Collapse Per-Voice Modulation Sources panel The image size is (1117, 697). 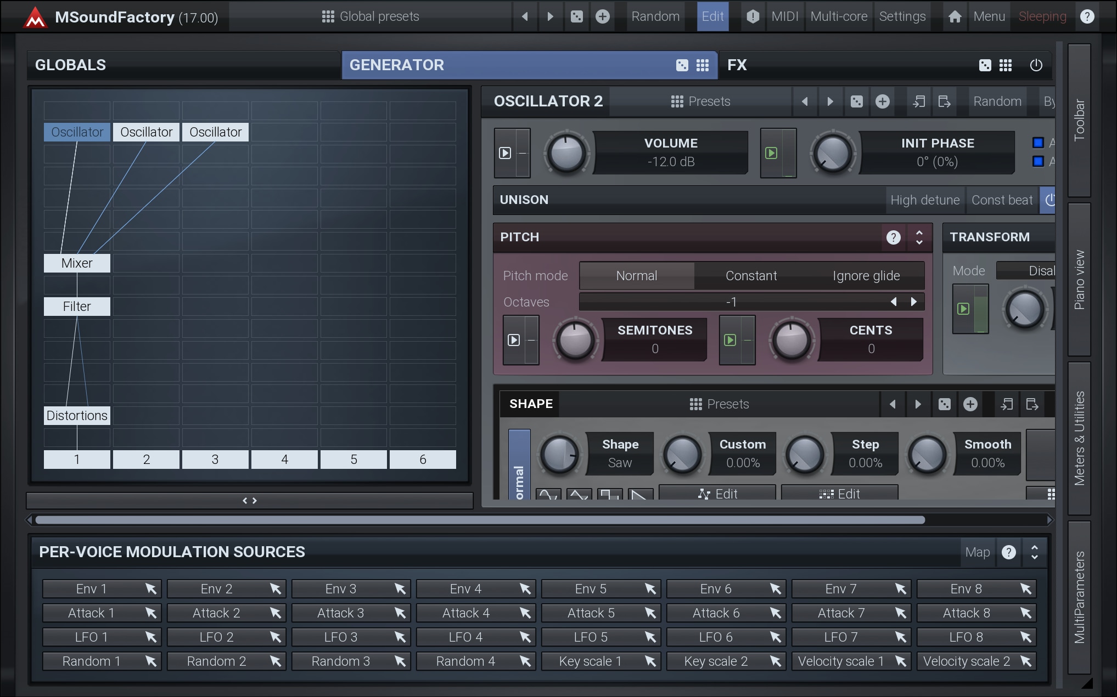[1034, 552]
